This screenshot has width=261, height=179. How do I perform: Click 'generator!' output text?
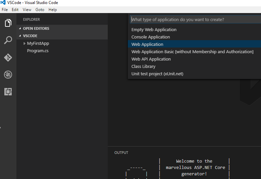(x=194, y=174)
